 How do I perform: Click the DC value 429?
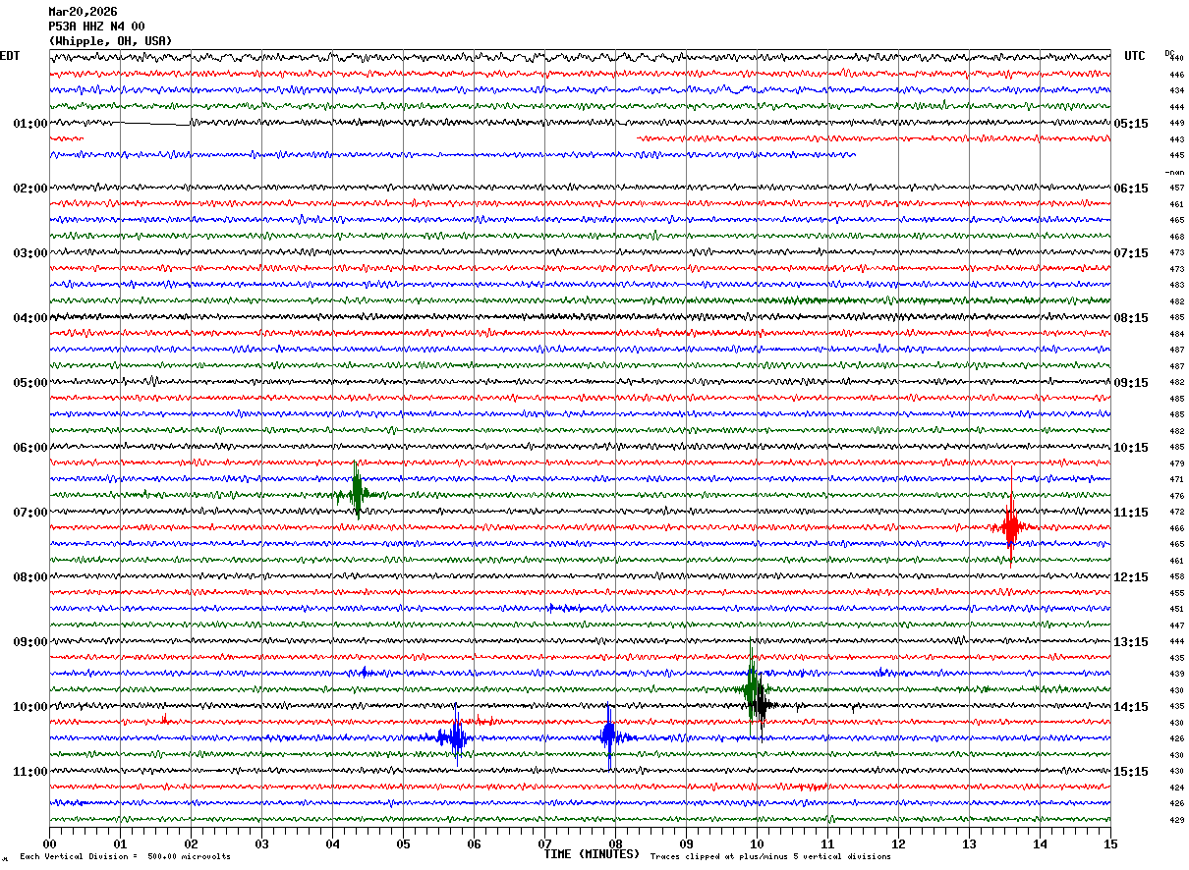(x=1177, y=820)
